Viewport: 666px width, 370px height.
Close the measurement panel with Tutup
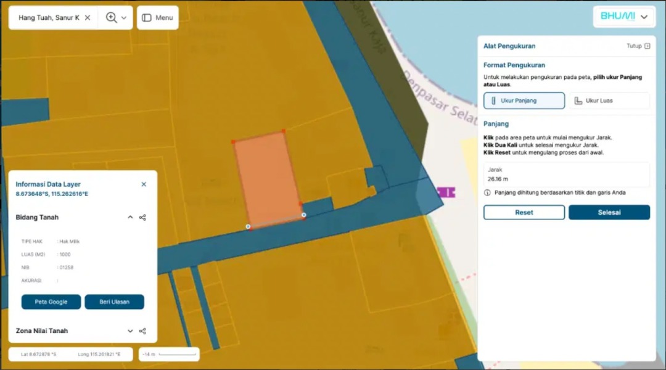pyautogui.click(x=638, y=46)
